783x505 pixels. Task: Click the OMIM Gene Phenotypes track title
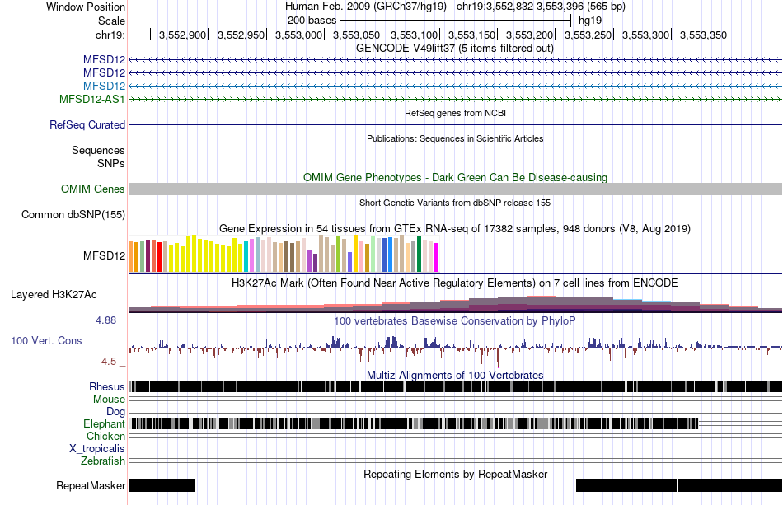pyautogui.click(x=455, y=178)
